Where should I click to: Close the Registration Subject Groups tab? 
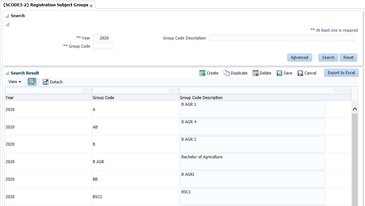[91, 6]
